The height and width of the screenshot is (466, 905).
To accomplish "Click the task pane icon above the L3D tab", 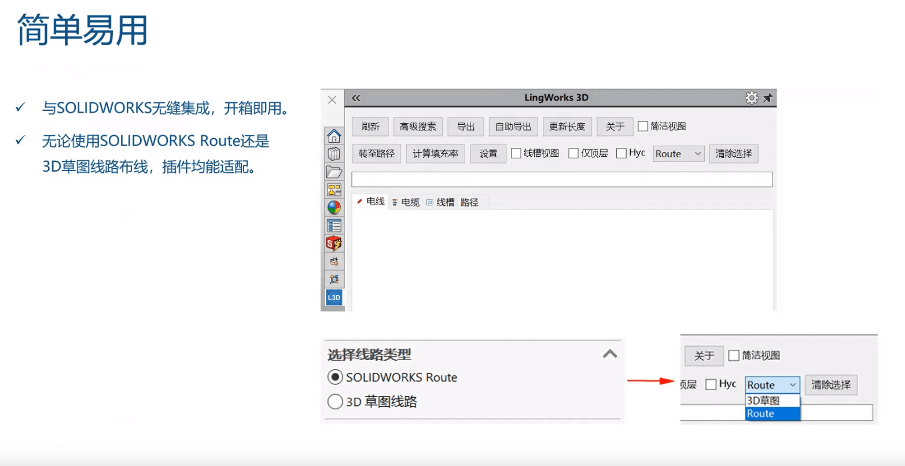I will pos(334,279).
